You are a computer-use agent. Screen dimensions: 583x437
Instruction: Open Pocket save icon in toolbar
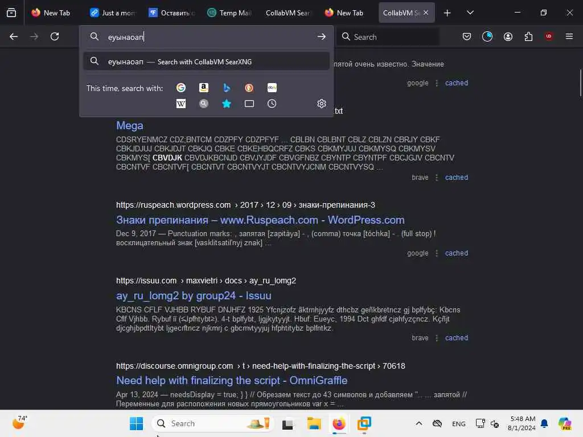(x=467, y=36)
